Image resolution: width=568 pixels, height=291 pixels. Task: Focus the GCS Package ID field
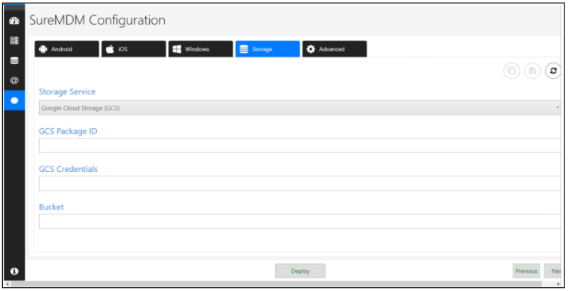click(300, 145)
